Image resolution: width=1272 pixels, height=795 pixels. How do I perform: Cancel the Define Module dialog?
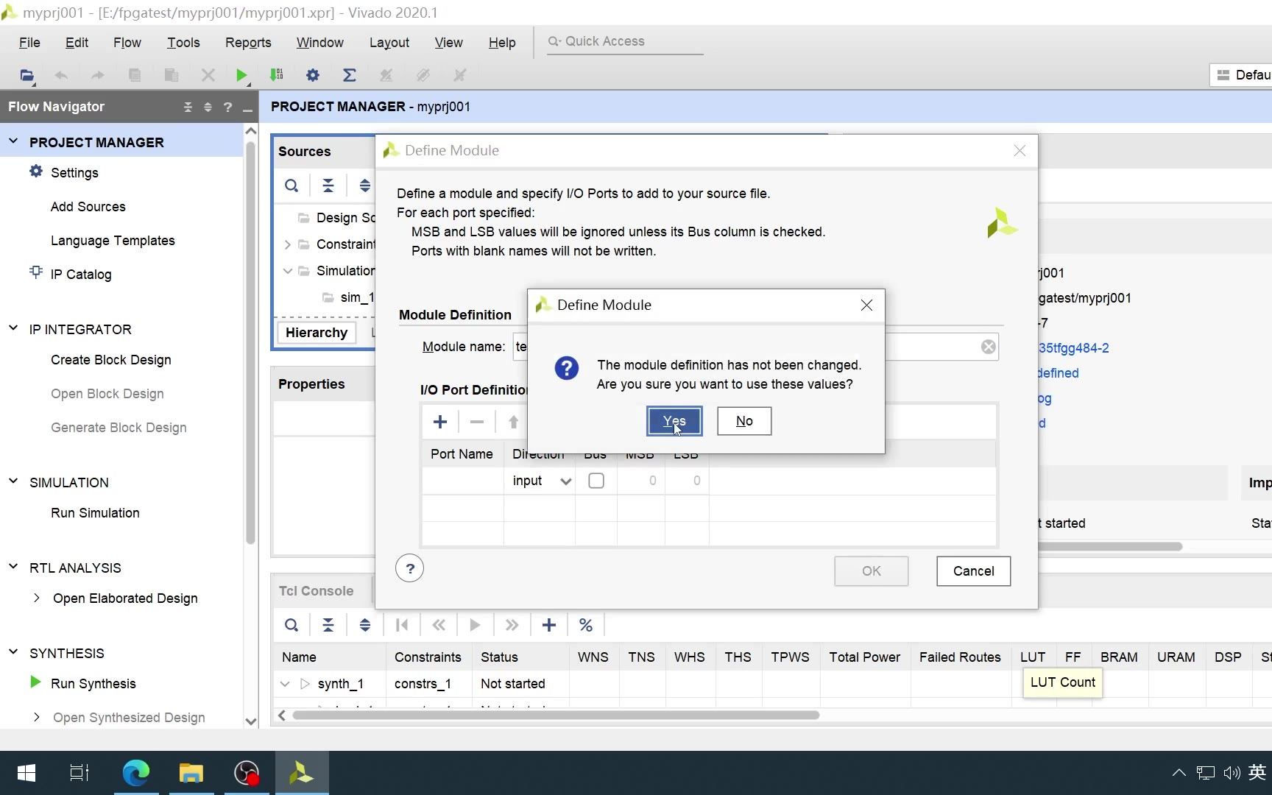pos(973,571)
